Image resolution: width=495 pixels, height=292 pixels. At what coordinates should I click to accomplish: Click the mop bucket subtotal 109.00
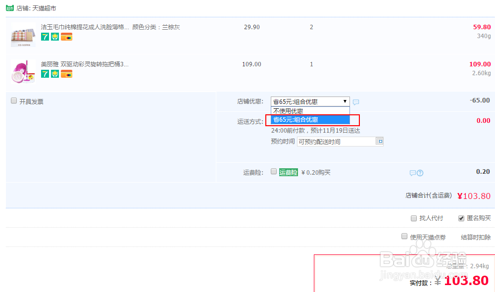pyautogui.click(x=480, y=64)
